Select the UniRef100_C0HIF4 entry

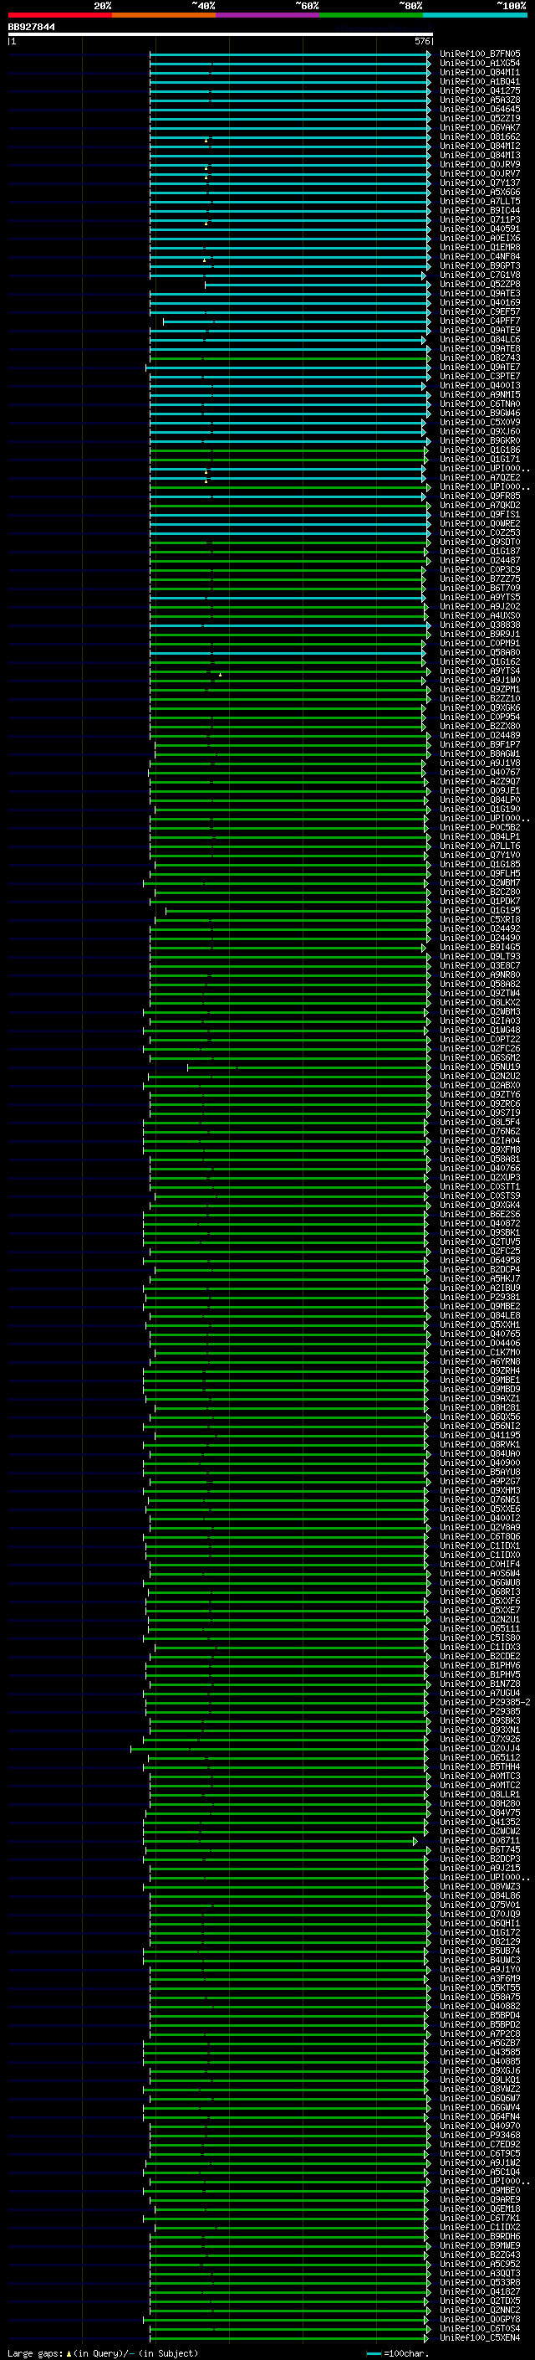(480, 1564)
